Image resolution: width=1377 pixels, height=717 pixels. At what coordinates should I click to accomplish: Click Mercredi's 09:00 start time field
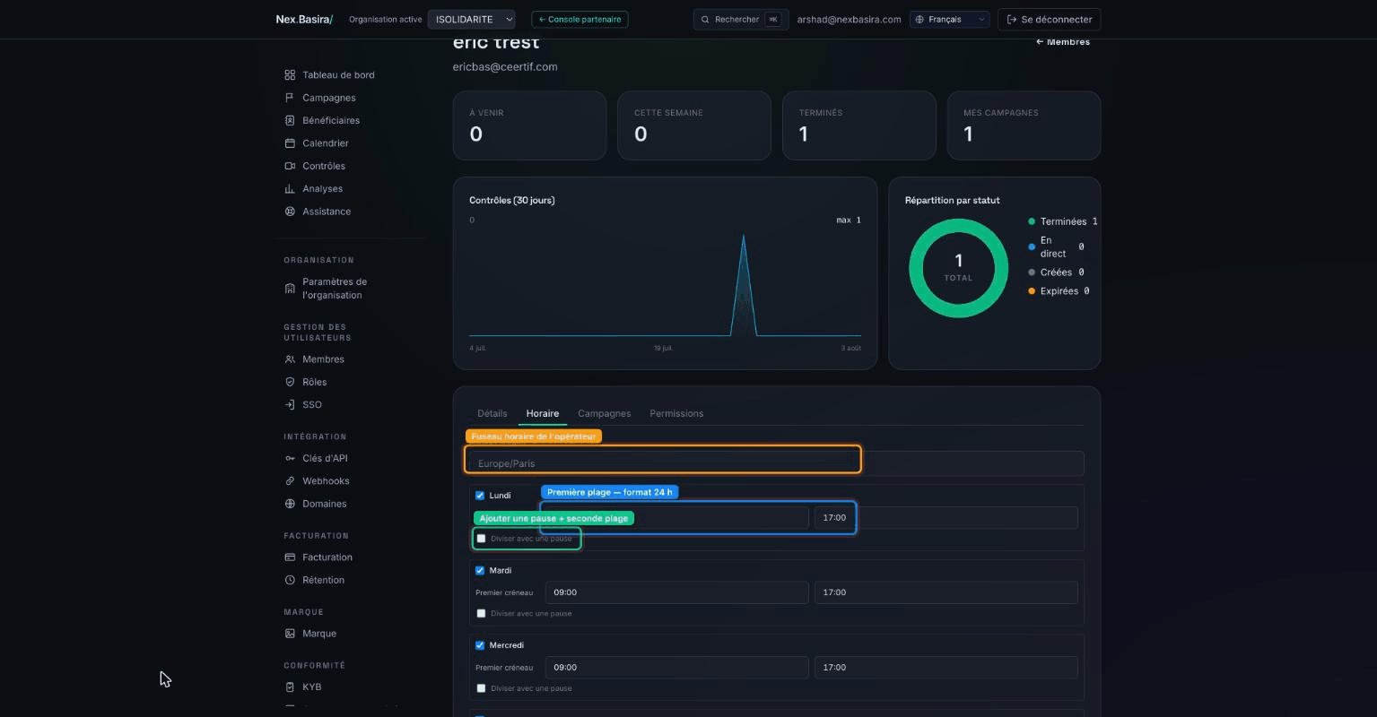(677, 668)
